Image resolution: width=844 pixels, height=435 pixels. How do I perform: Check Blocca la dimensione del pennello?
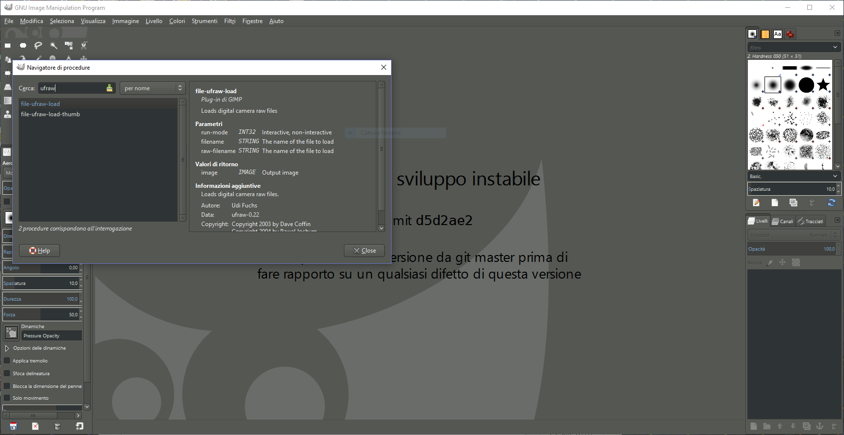tap(7, 386)
